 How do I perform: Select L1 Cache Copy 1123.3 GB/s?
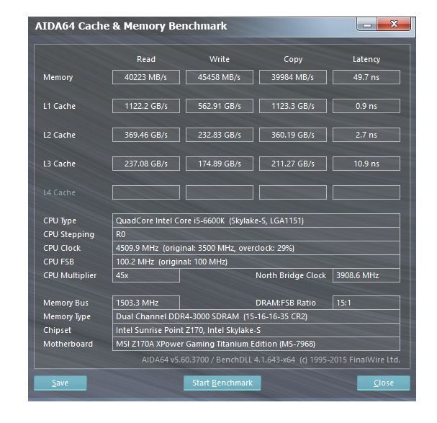[x=292, y=106]
